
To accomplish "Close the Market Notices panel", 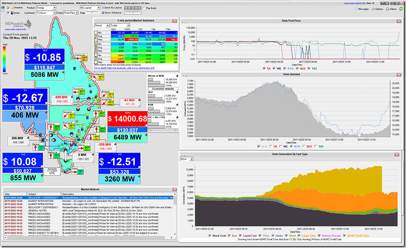I will [175, 189].
